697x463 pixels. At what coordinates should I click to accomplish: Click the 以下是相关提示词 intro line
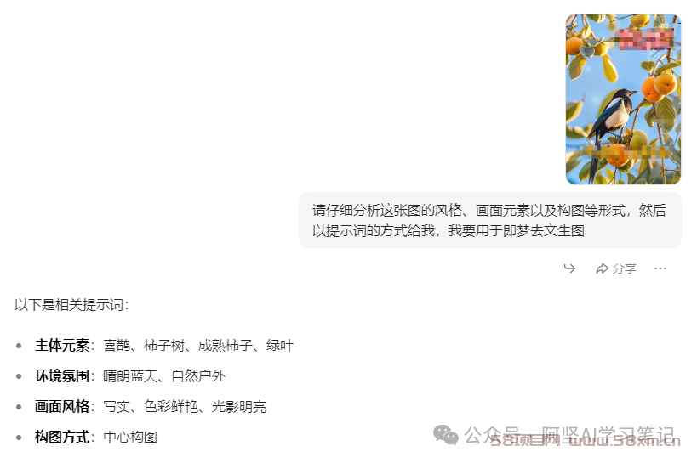[72, 305]
